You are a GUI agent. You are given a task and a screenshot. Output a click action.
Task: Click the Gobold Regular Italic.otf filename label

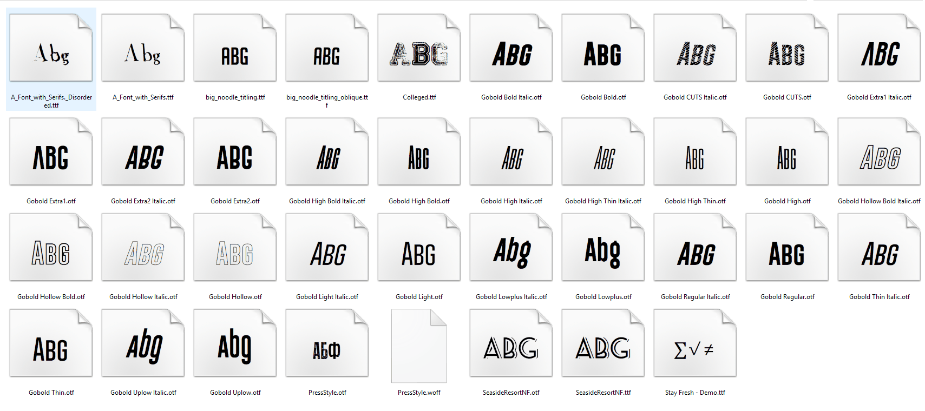point(695,297)
